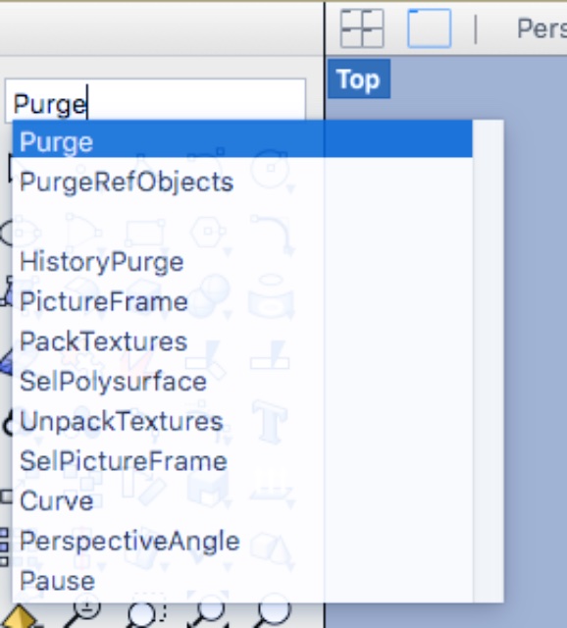Screen dimensions: 567x628
Task: Open the Top viewport title menu
Action: pos(359,78)
